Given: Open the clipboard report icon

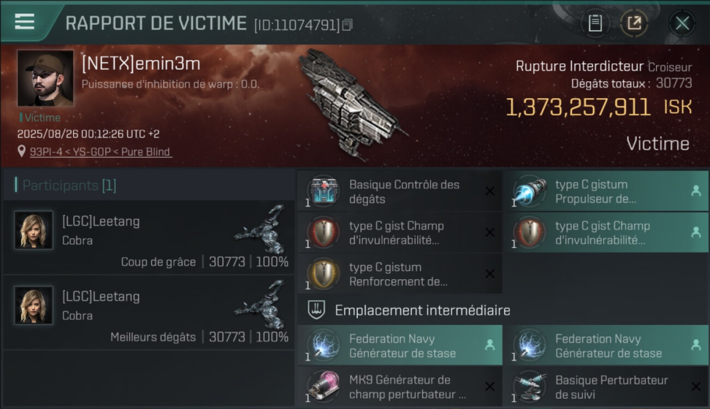Looking at the screenshot, I should click(595, 23).
